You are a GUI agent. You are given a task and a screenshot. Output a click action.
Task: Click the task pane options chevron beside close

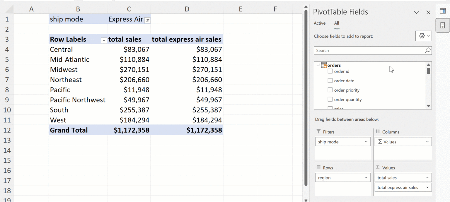click(x=416, y=12)
